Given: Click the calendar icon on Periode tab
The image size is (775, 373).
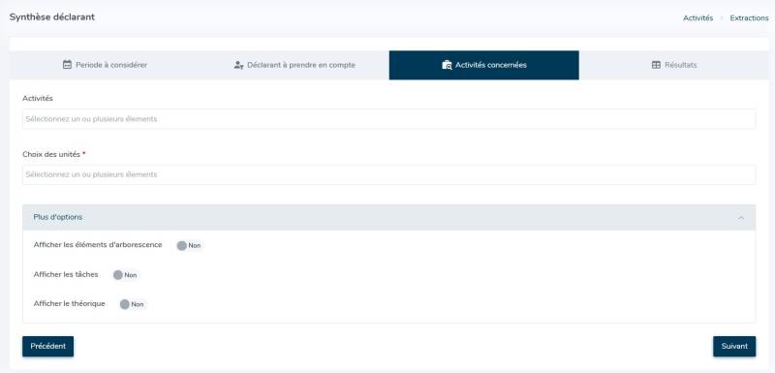Looking at the screenshot, I should pos(67,65).
